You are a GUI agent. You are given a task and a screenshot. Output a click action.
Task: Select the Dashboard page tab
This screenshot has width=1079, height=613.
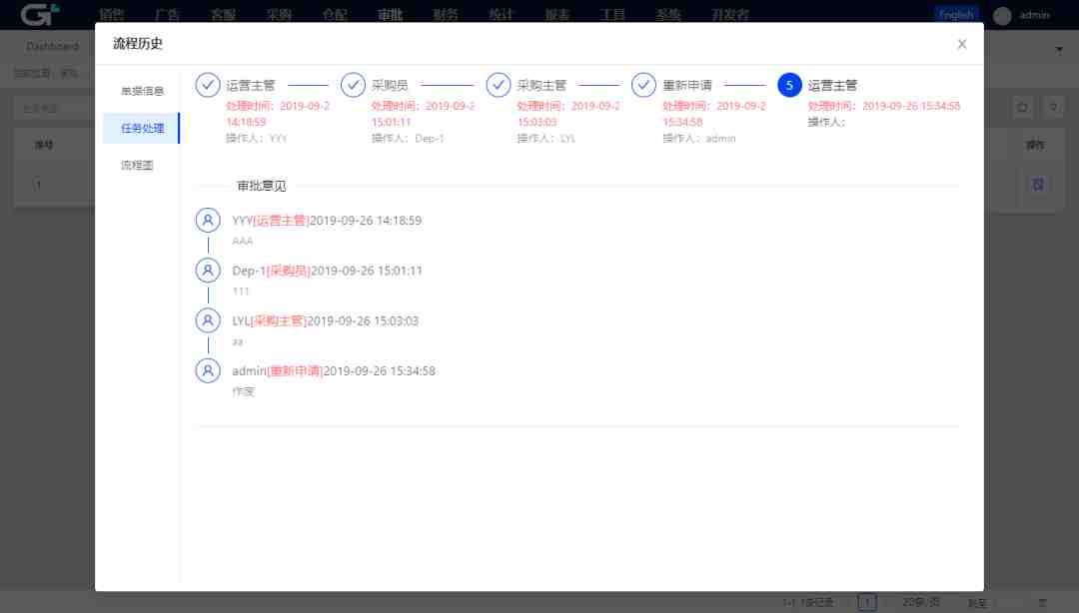coord(52,46)
